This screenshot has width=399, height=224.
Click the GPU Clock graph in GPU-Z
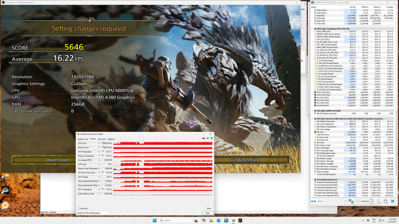click(163, 143)
